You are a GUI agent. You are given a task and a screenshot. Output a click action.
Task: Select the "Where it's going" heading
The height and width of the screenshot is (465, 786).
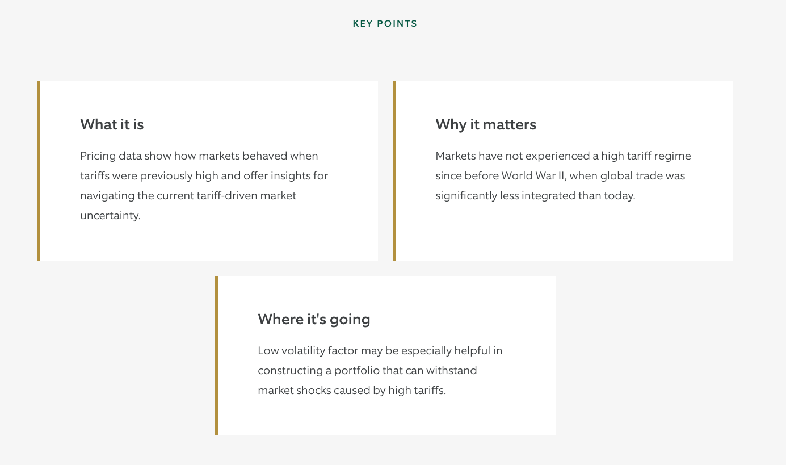[x=314, y=319]
